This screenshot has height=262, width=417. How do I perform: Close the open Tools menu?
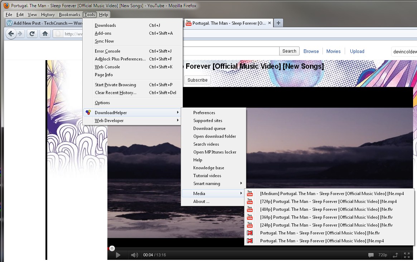tap(89, 15)
